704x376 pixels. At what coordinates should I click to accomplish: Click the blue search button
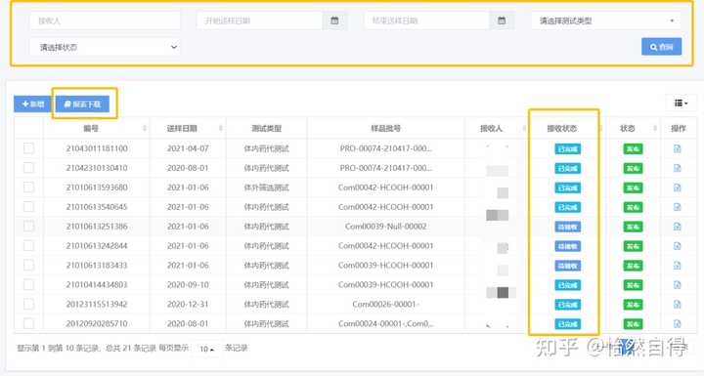coord(661,47)
